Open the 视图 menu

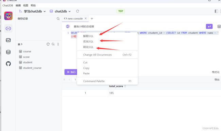(x=26, y=5)
